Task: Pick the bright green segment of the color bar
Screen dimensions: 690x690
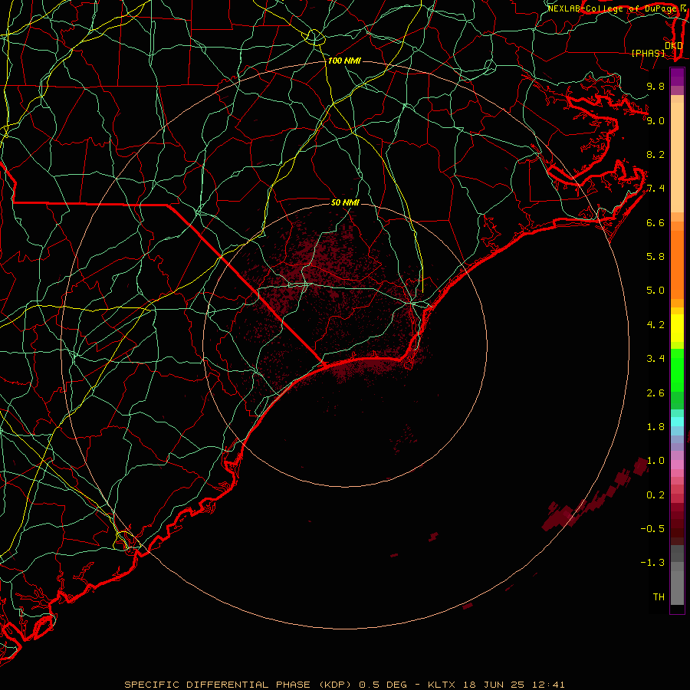Action: click(x=677, y=371)
